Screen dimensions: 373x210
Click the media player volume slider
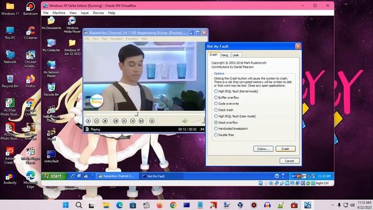pos(198,121)
